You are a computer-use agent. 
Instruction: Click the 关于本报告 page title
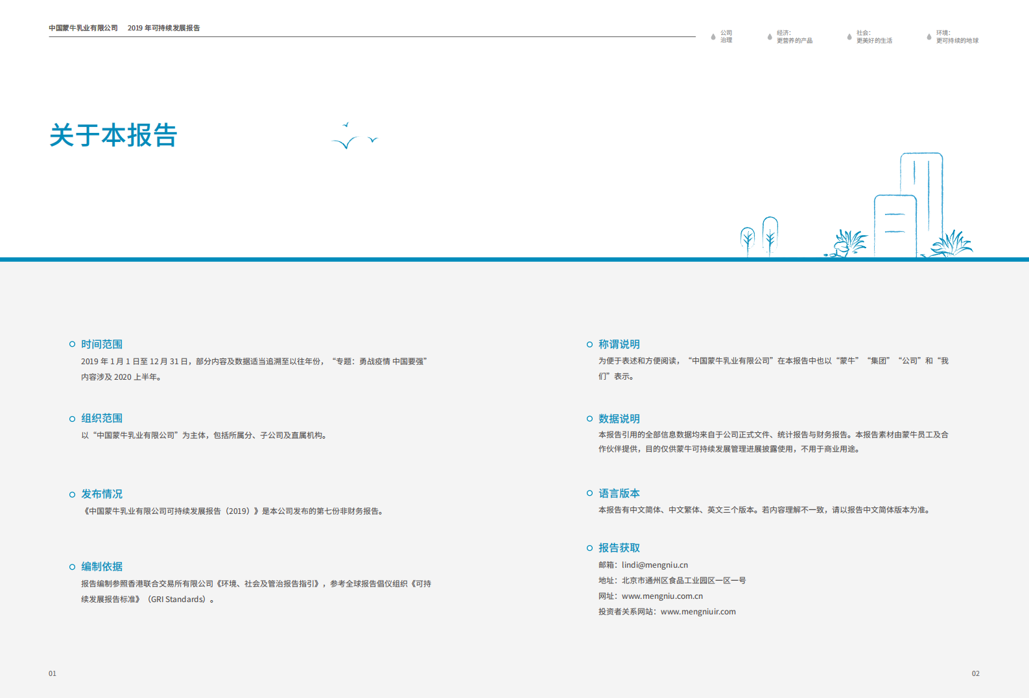[113, 135]
